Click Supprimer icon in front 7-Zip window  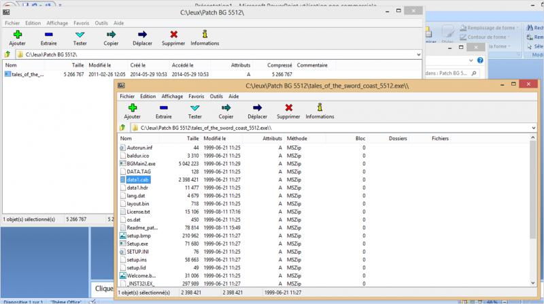pos(288,108)
